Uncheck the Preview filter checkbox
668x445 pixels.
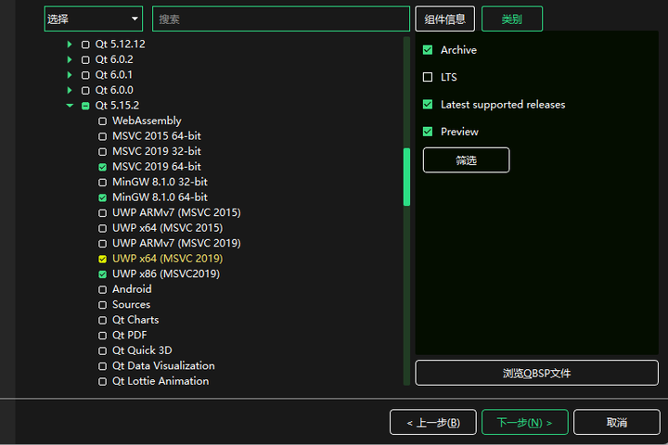coord(428,132)
